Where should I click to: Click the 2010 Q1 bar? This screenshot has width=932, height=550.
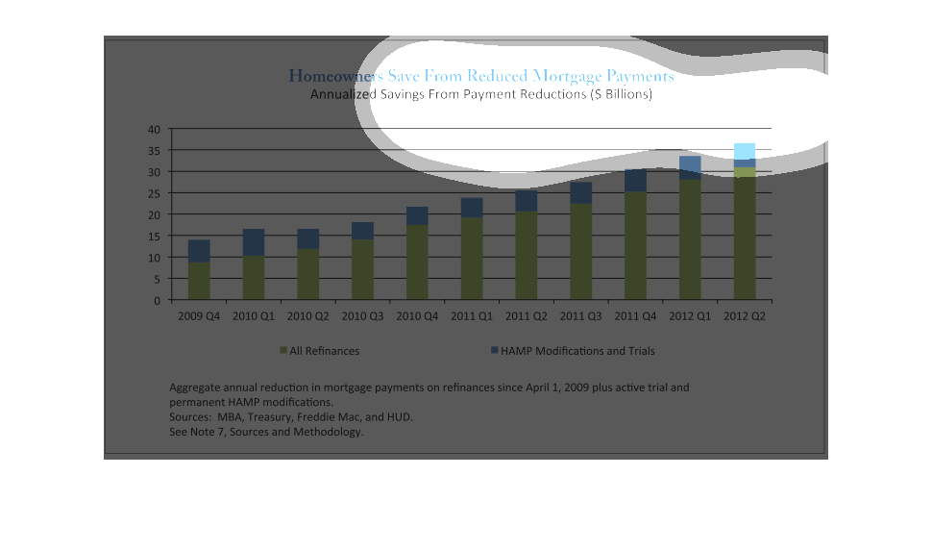254,264
